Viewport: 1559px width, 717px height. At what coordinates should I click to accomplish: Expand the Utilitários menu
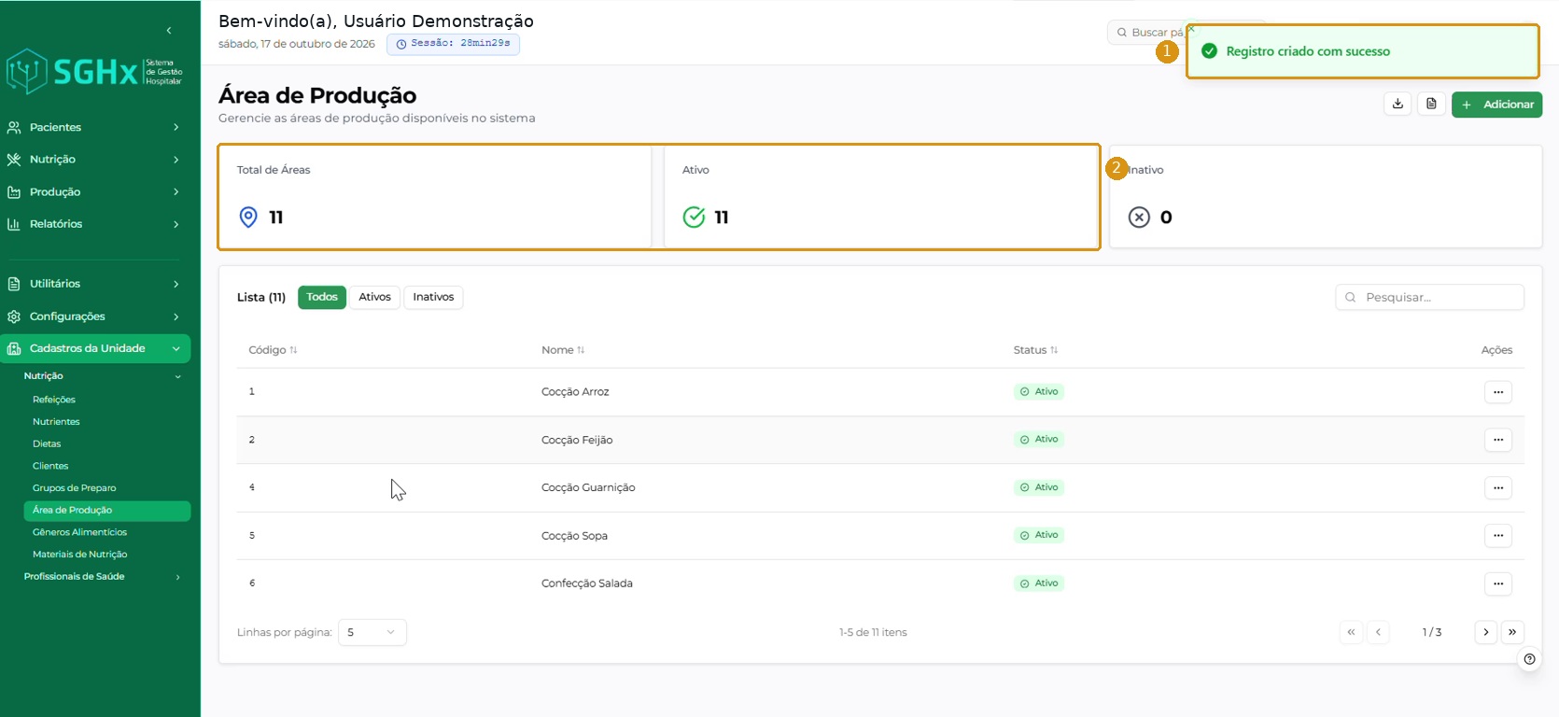[96, 284]
